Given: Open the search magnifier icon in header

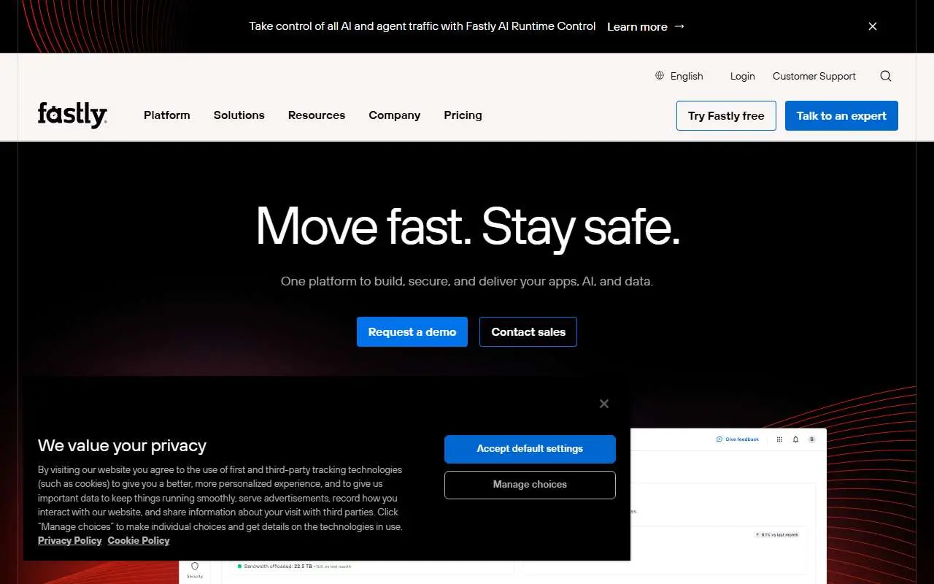Looking at the screenshot, I should point(886,76).
